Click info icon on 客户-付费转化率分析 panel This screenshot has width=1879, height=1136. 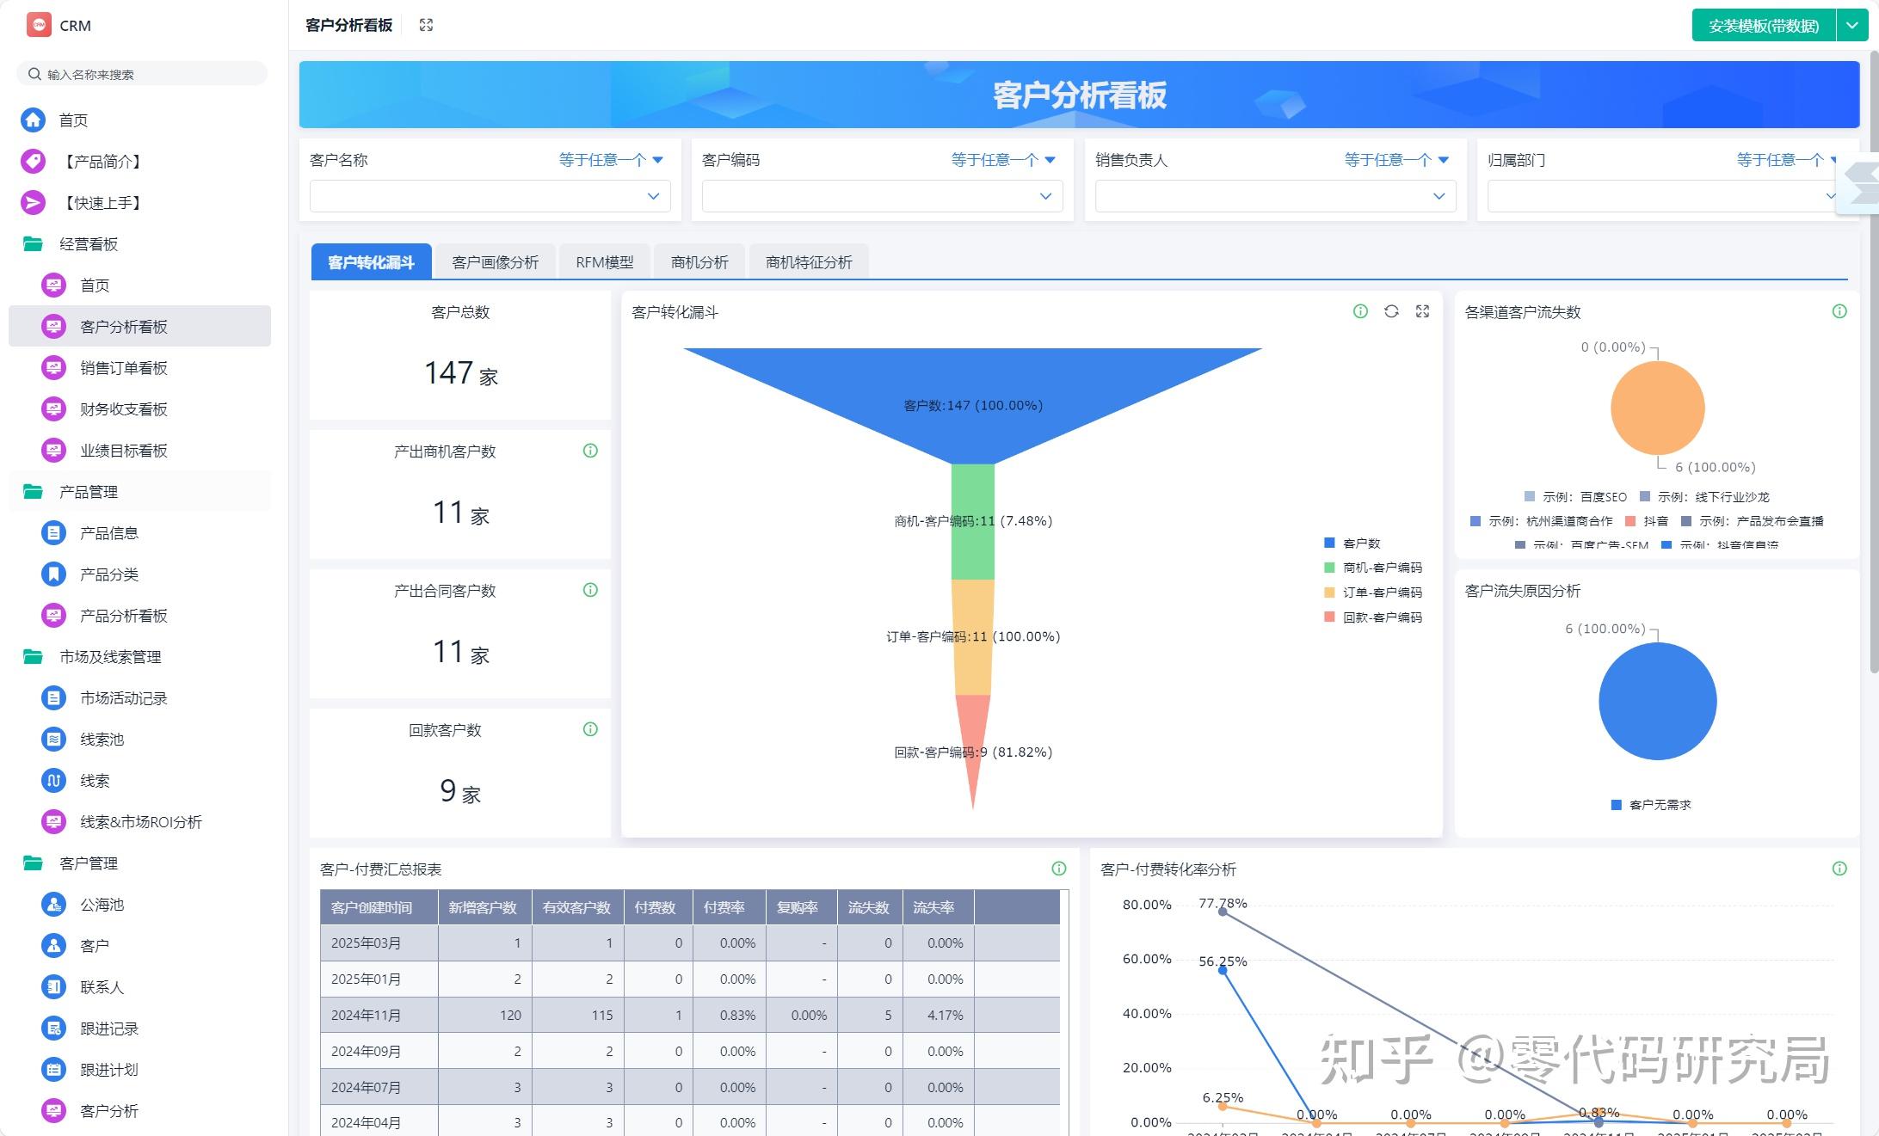(x=1839, y=869)
